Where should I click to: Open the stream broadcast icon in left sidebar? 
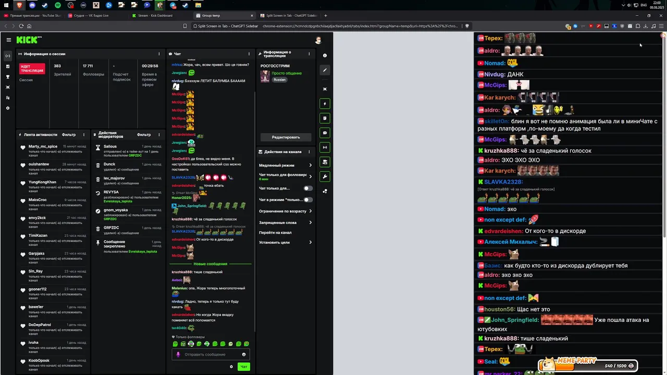(x=8, y=56)
